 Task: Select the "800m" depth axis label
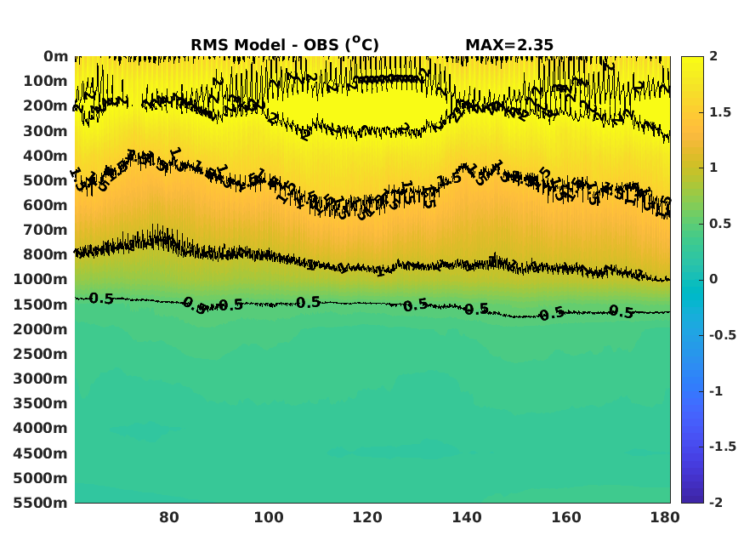pos(46,254)
